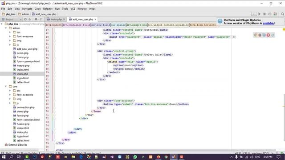Click add_new_user.php breadcrumb in navigation bar

[44, 14]
